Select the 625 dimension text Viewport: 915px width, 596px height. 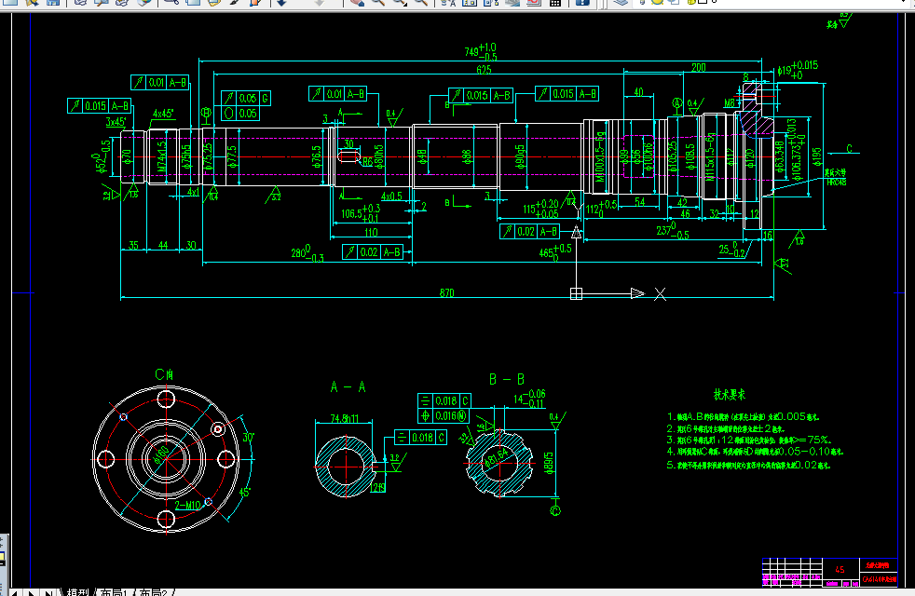pyautogui.click(x=484, y=70)
